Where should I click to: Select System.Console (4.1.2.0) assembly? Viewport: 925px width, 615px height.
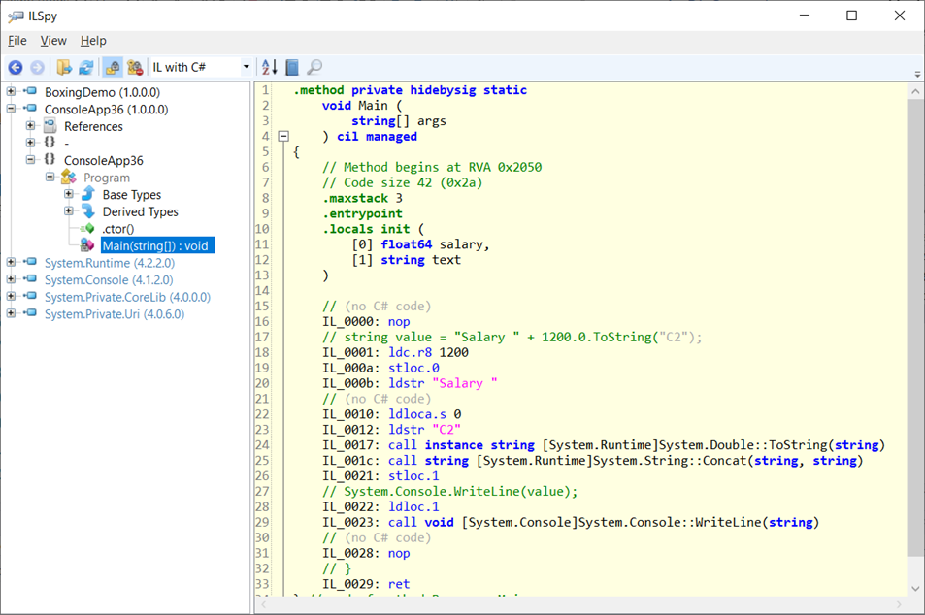click(x=109, y=280)
